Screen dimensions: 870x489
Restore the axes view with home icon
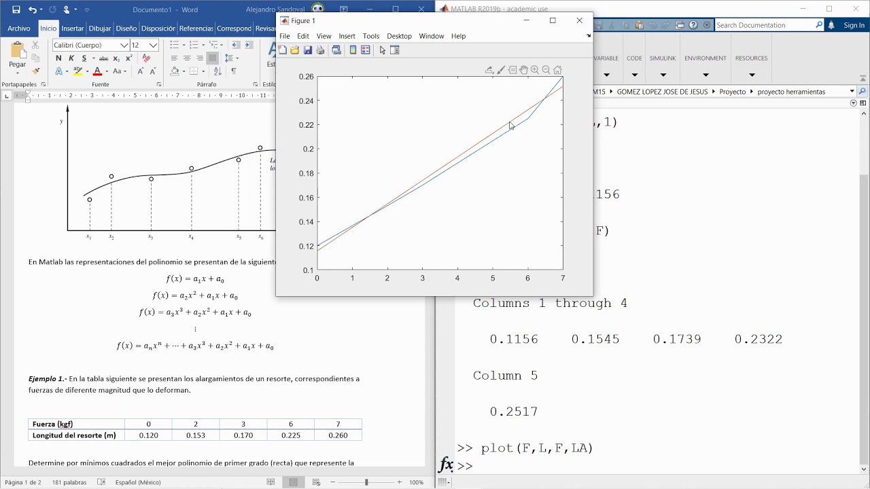pyautogui.click(x=557, y=70)
